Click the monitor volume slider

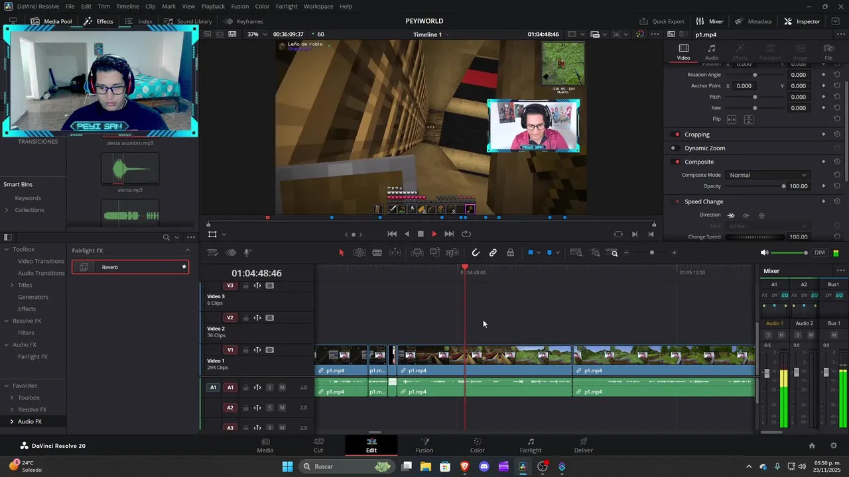[790, 252]
